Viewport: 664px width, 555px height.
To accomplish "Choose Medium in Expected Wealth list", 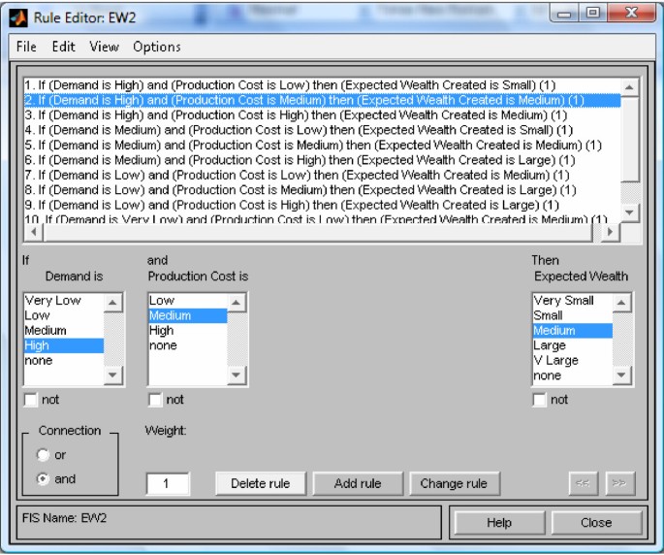I will [x=573, y=331].
